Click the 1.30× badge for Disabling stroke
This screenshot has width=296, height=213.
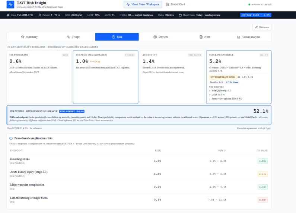[x=262, y=161]
